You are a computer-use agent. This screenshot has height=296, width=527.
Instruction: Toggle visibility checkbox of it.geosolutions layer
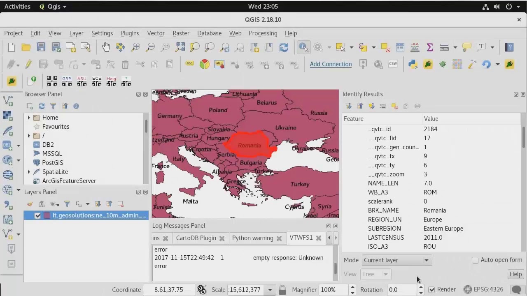pyautogui.click(x=38, y=215)
